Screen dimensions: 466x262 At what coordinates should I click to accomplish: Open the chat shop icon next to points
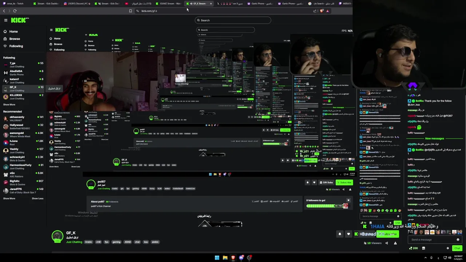423,248
